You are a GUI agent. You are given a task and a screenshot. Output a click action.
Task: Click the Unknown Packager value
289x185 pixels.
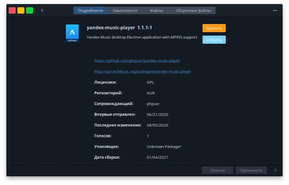[164, 146]
